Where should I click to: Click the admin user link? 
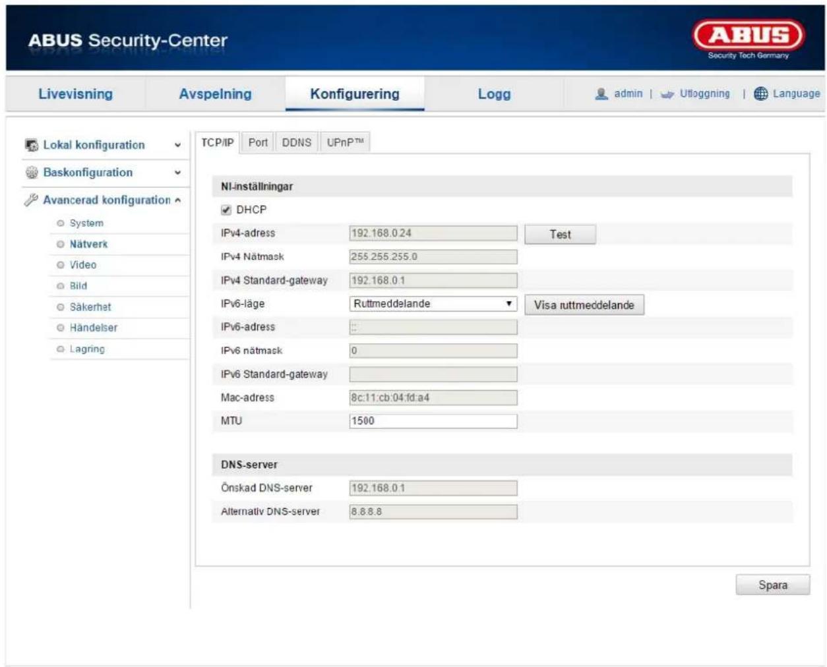pyautogui.click(x=628, y=94)
